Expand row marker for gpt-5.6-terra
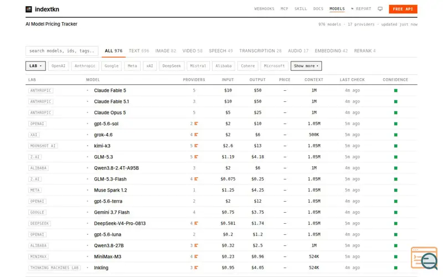 87,201
